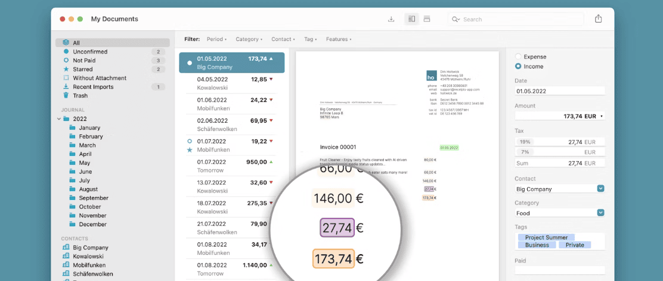Select the Not Paid sidebar item

point(113,60)
